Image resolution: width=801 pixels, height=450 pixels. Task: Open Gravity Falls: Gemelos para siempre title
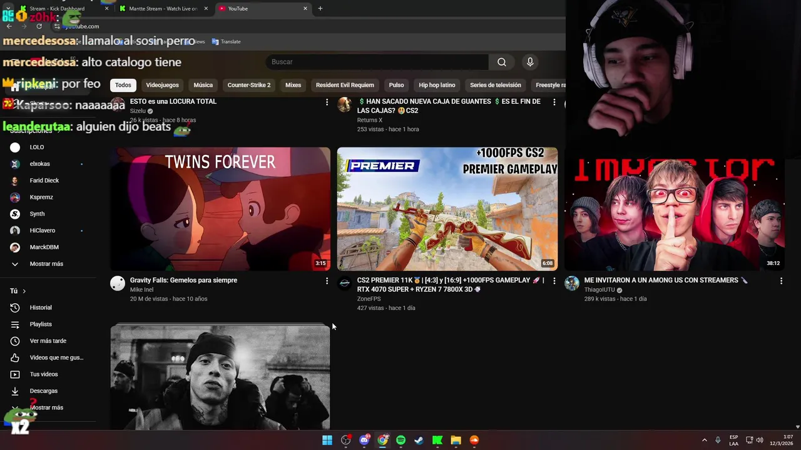pos(183,281)
